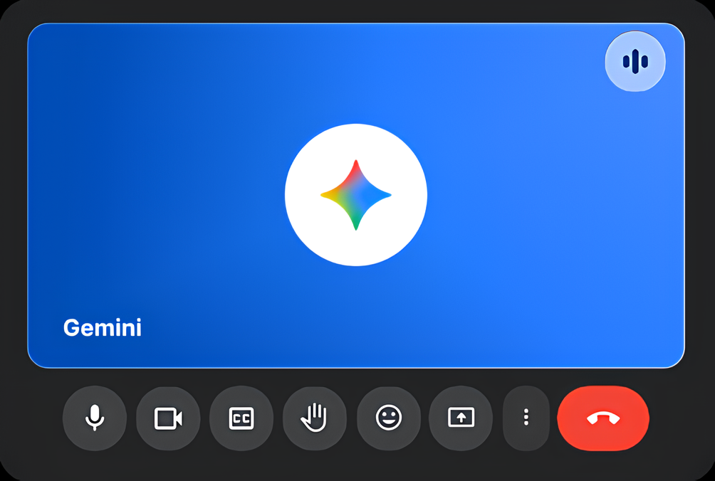The image size is (715, 481).
Task: Open reaction choices from the smiley control
Action: click(387, 419)
